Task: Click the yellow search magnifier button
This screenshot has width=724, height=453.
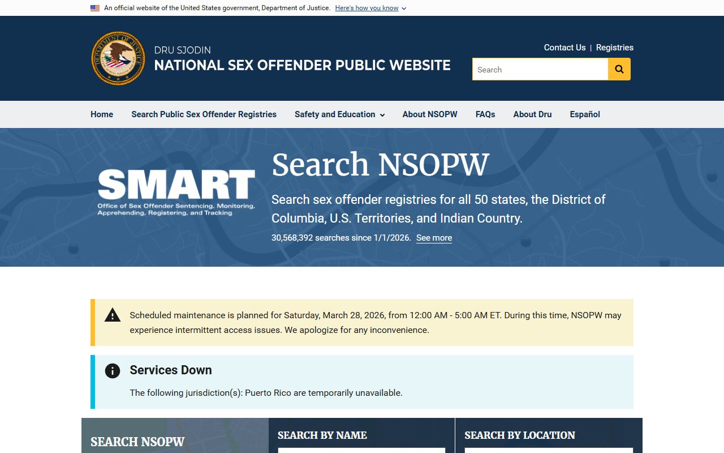Action: click(619, 70)
